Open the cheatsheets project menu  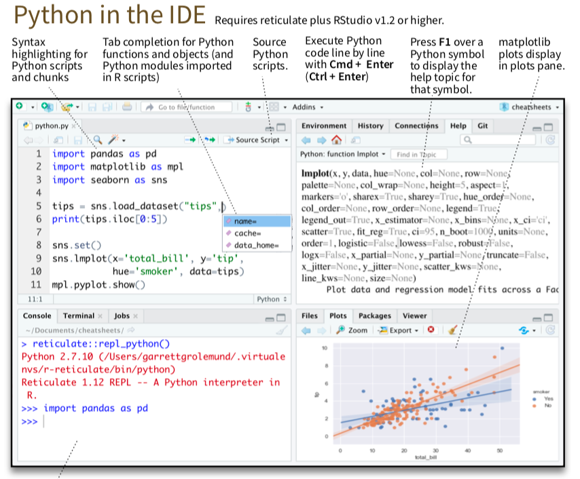coord(529,107)
